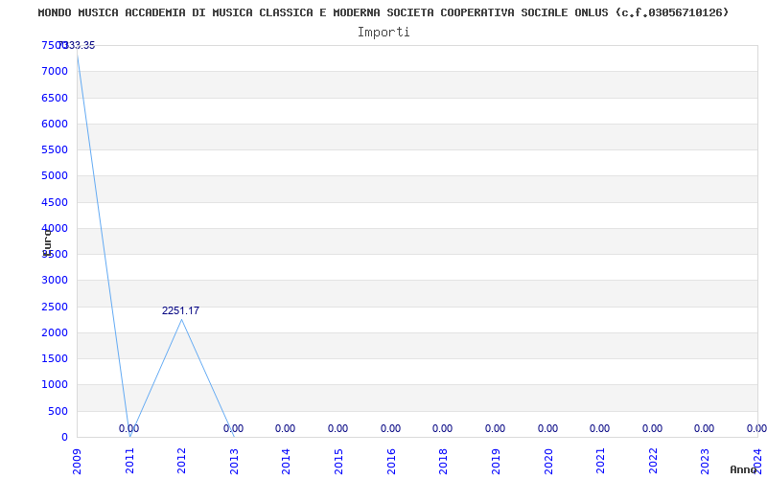
Task: Select the 2014 year label
Action: [x=286, y=461]
